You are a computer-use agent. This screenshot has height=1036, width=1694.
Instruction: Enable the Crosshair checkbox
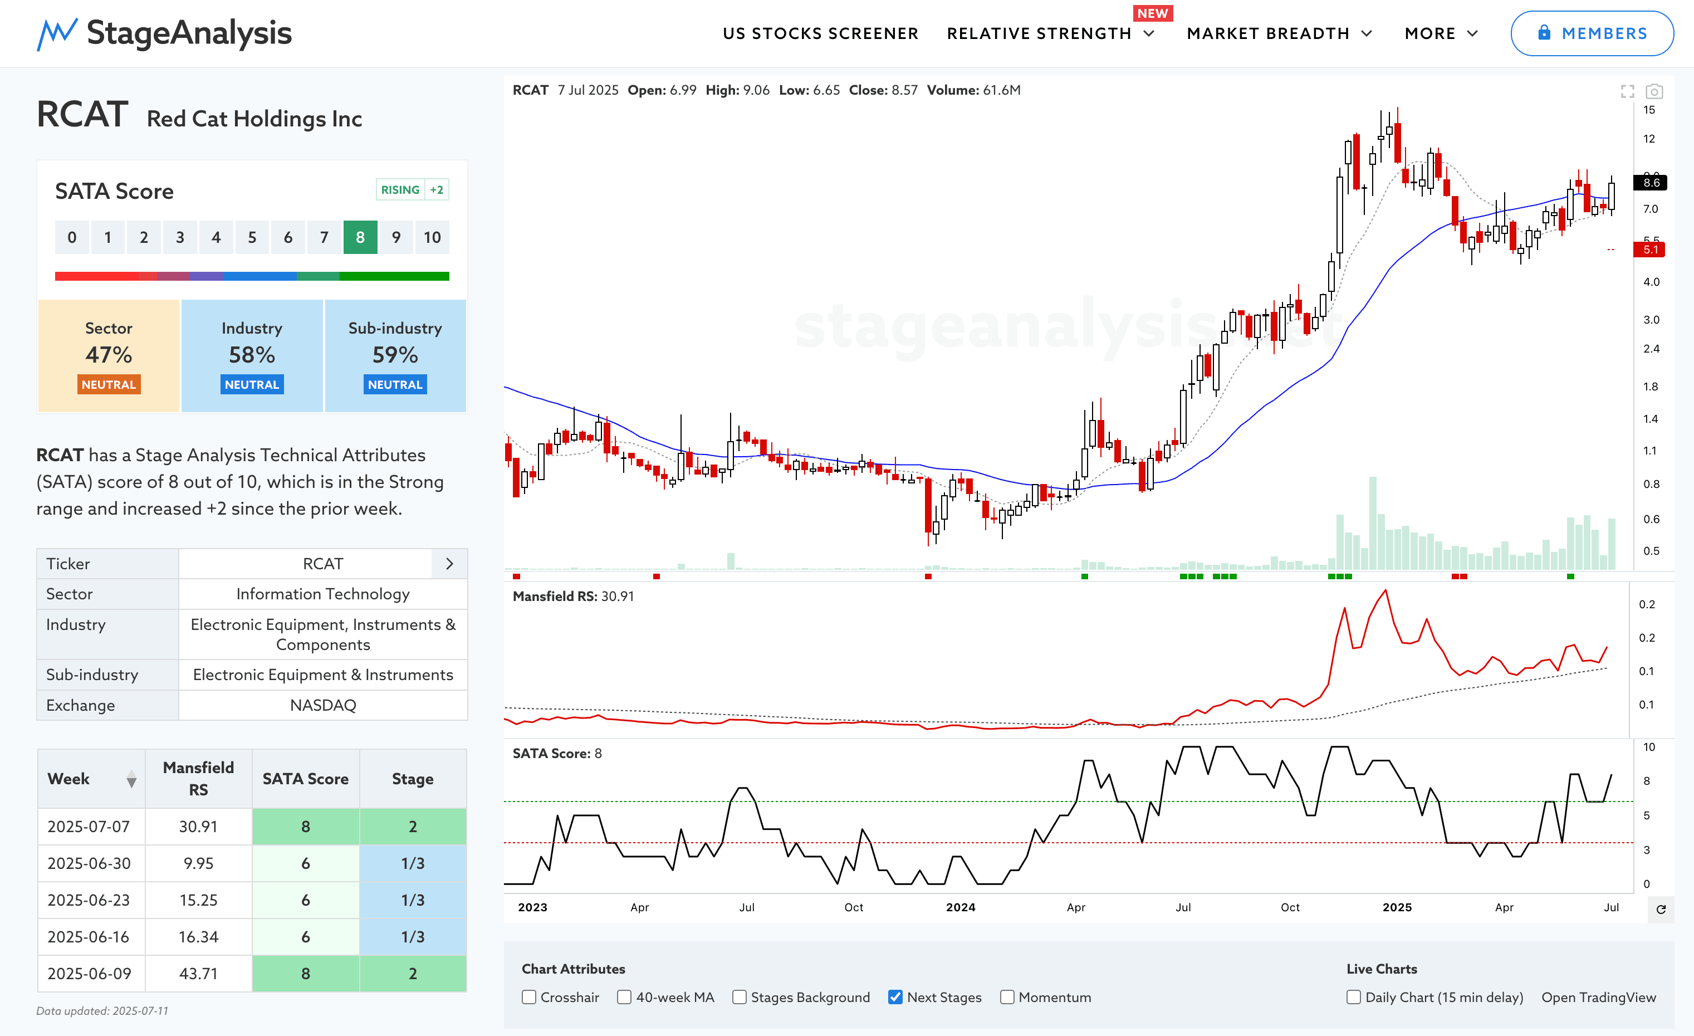(528, 997)
